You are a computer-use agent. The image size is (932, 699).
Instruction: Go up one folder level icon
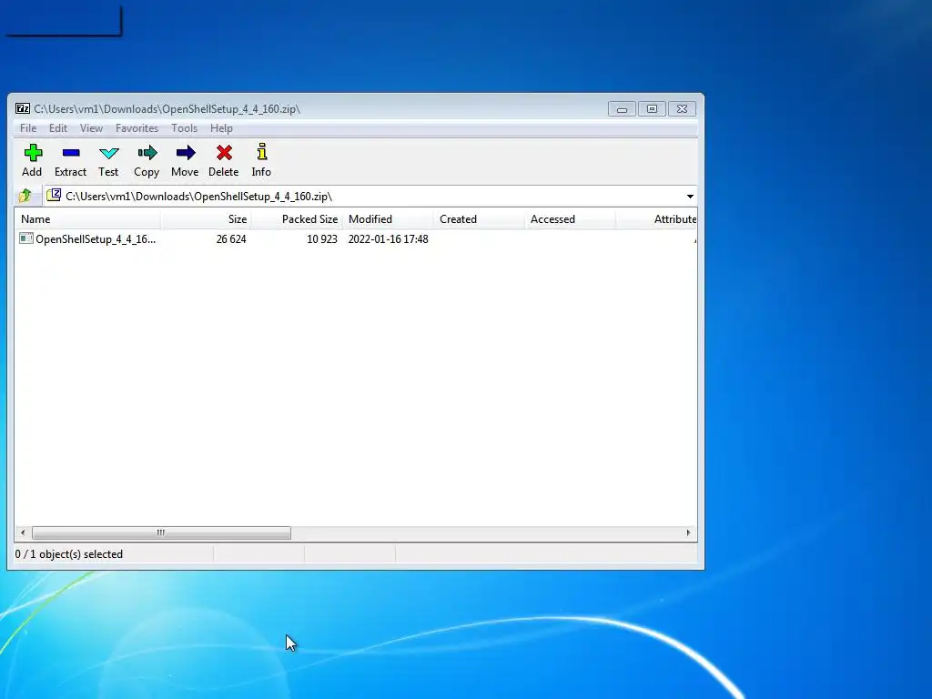point(25,196)
